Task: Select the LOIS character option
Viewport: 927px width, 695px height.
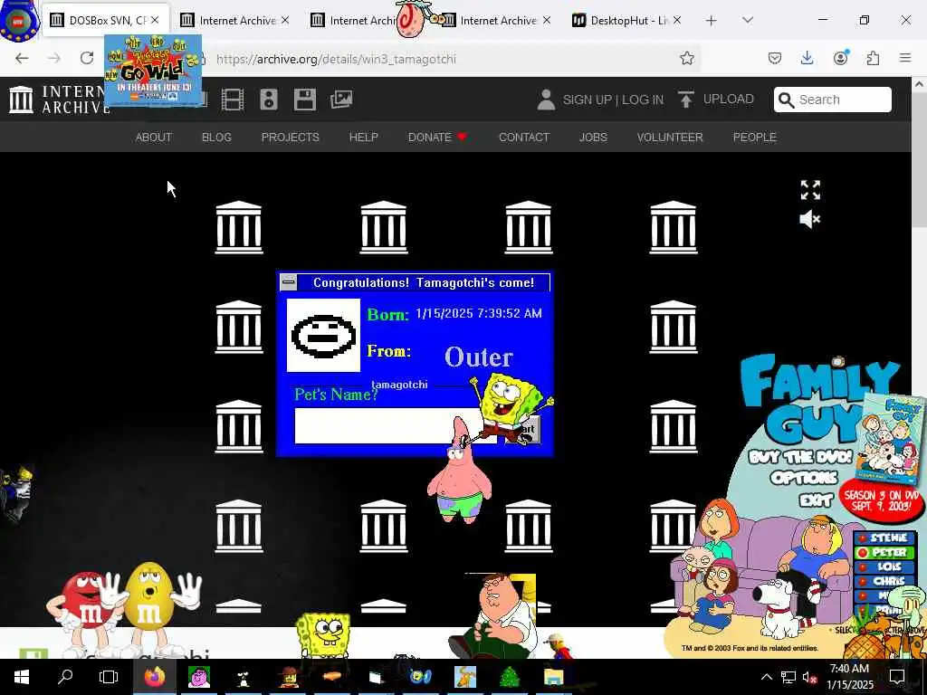Action: (884, 566)
